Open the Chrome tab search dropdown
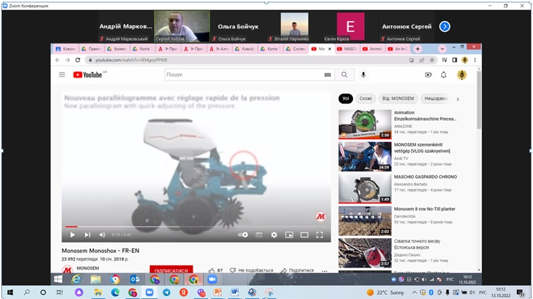This screenshot has height=299, width=533. pos(442,49)
